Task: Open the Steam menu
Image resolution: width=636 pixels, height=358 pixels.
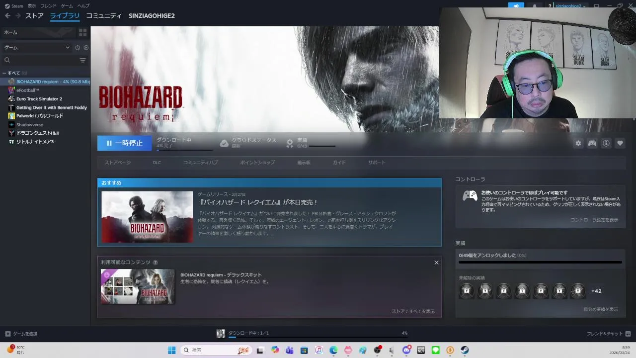Action: [14, 6]
